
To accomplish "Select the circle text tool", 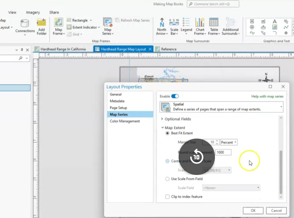I will pyautogui.click(x=252, y=27).
